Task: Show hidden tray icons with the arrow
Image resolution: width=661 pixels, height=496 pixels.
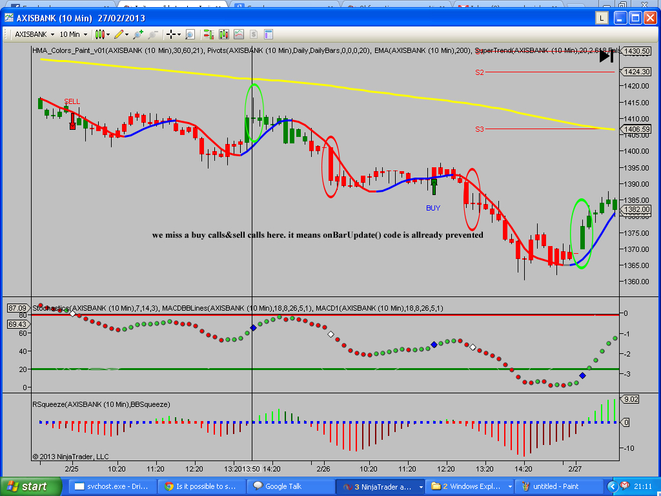Action: click(x=611, y=487)
